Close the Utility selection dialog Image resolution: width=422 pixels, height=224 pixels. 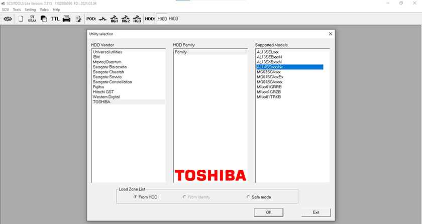click(331, 34)
